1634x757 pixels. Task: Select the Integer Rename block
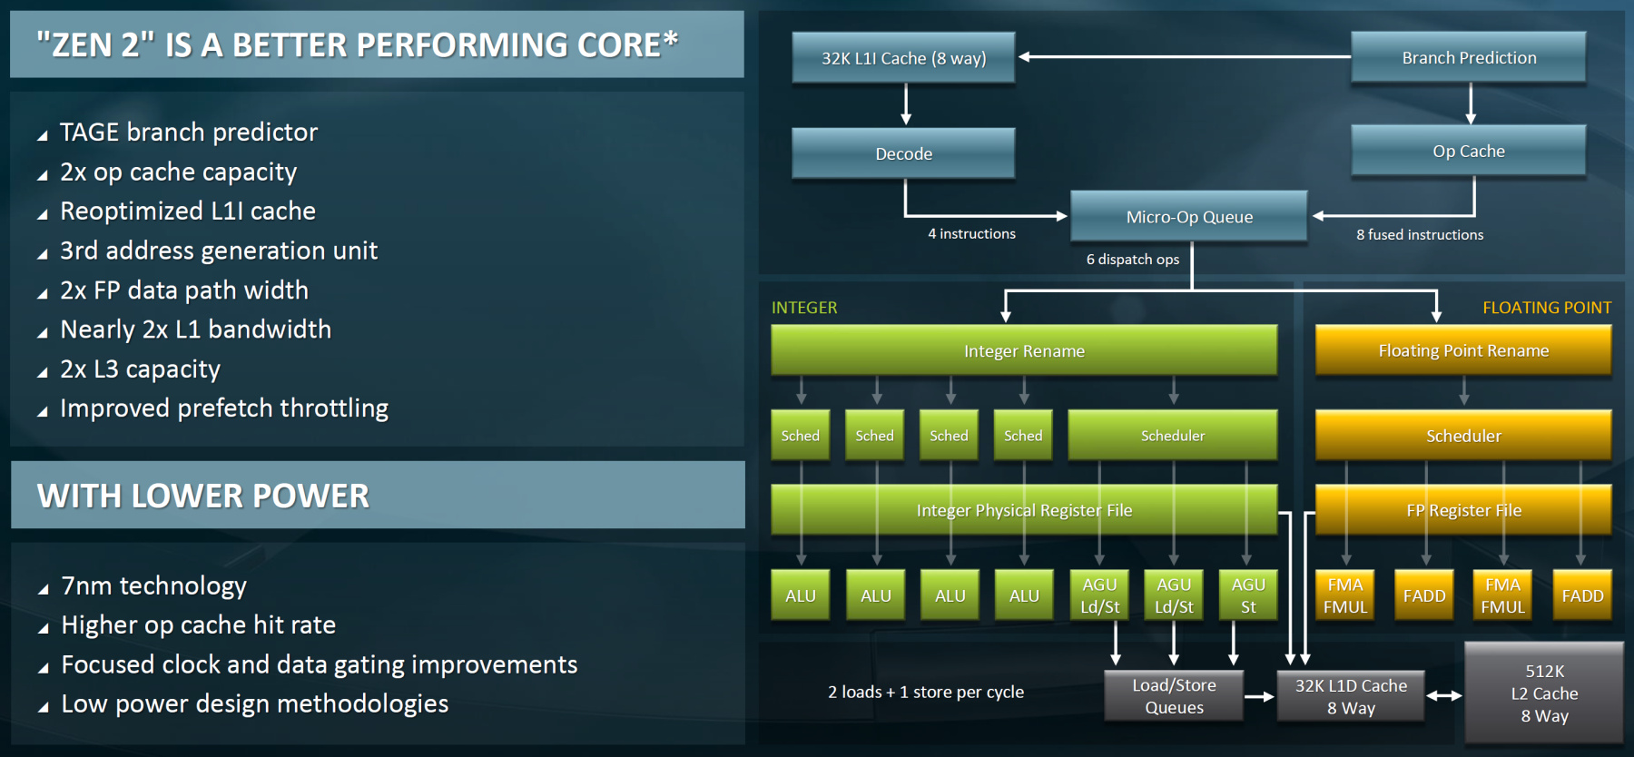pos(1024,350)
